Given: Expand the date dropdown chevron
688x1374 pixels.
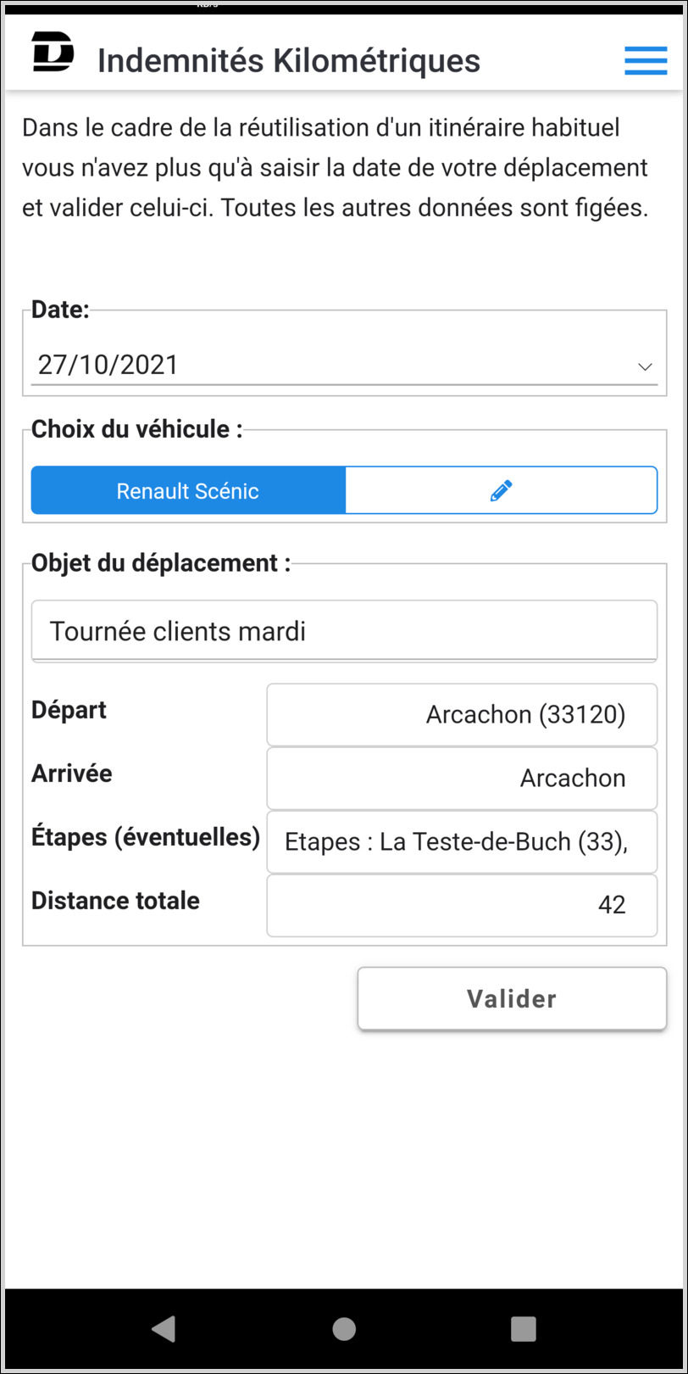Looking at the screenshot, I should click(x=645, y=366).
